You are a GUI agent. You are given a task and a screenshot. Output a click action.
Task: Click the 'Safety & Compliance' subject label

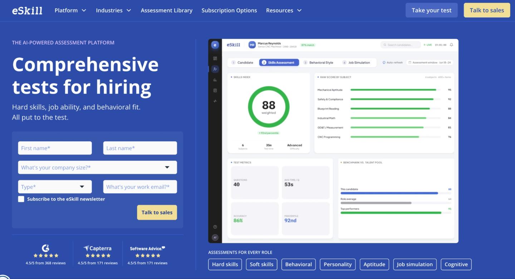point(330,100)
